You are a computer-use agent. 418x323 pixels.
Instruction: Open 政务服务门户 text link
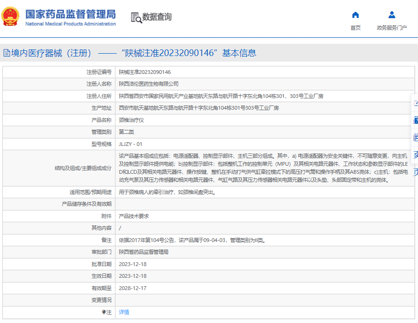(392, 28)
